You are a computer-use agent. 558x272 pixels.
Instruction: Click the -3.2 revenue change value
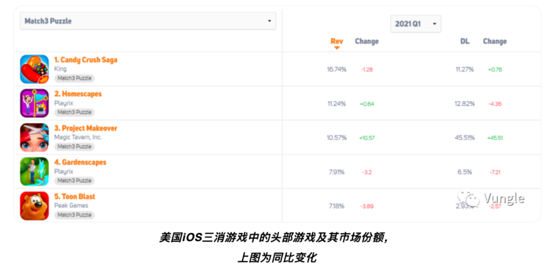click(x=367, y=172)
